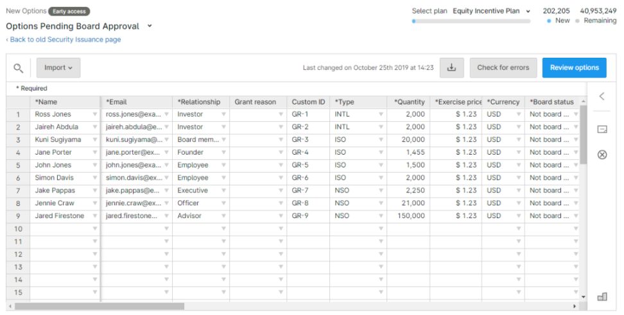Viewport: 624px width, 315px height.
Task: Click the circled X icon in sidebar
Action: coord(602,155)
